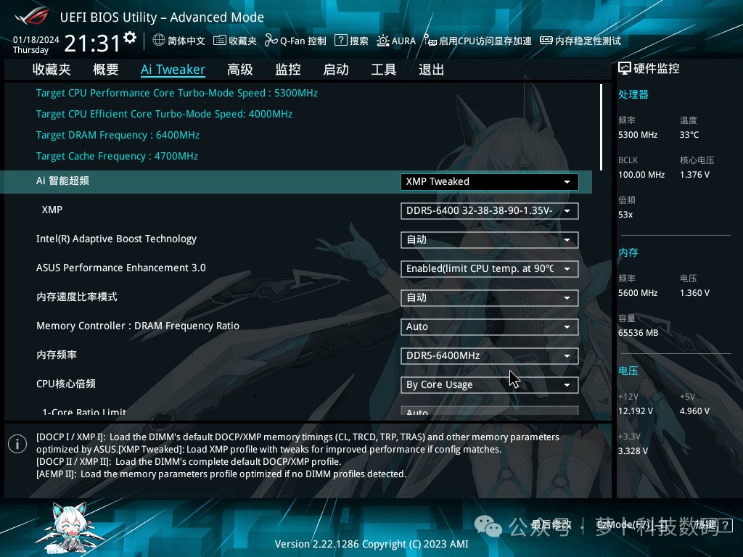Click the CPU核心倍频 label

coord(66,384)
